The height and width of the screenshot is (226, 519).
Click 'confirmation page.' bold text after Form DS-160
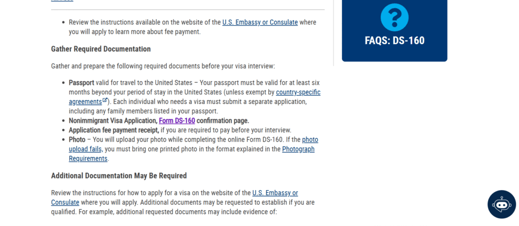[223, 121]
